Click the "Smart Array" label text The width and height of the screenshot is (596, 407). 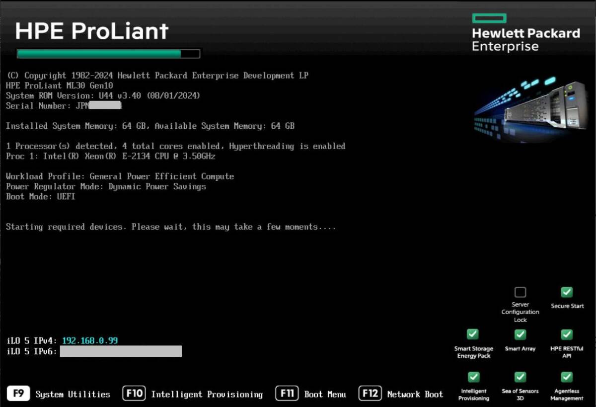click(520, 349)
